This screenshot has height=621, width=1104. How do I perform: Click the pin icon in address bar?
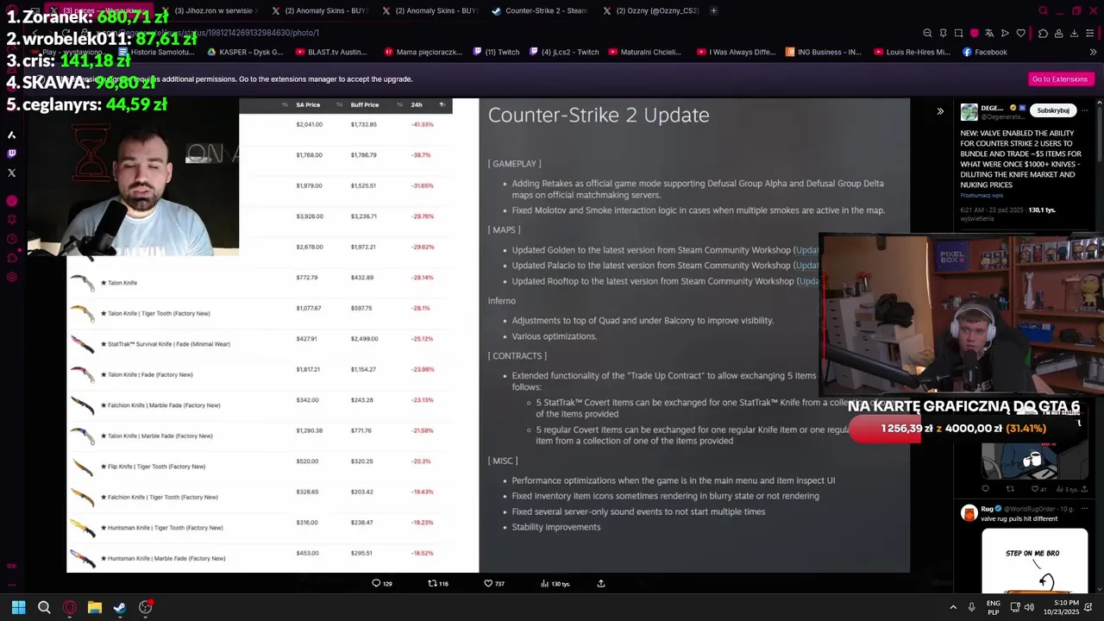(943, 33)
